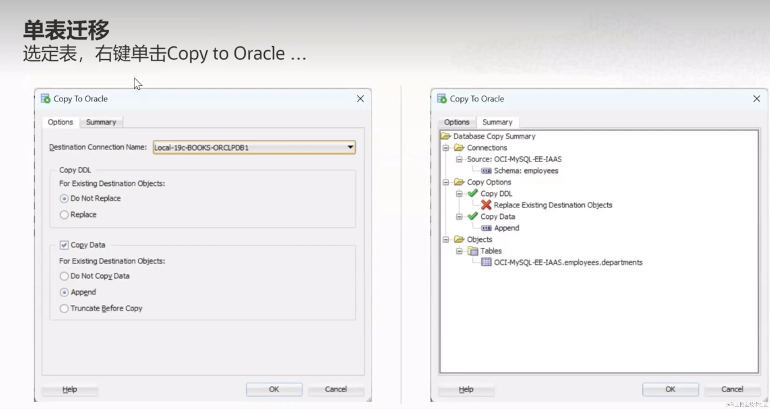Click the Objects folder icon
The image size is (770, 409).
(459, 239)
